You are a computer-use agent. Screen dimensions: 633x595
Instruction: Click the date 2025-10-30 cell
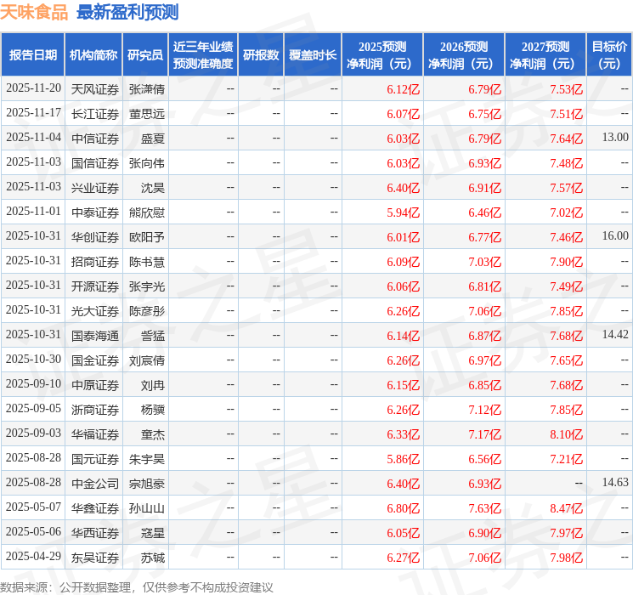tap(33, 360)
